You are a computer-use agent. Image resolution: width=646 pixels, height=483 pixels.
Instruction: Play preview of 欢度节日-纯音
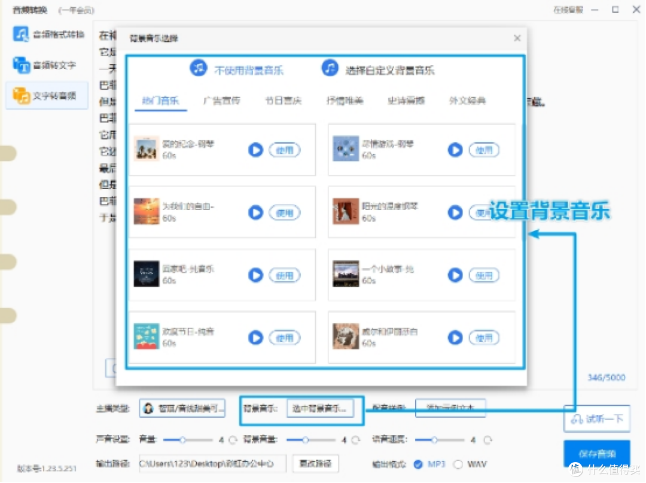click(255, 338)
